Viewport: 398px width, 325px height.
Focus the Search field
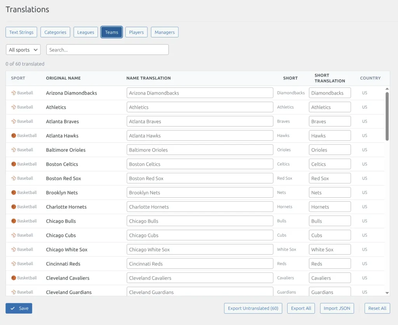pos(107,50)
